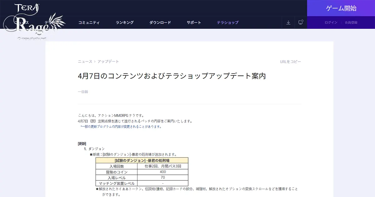Image resolution: width=375 pixels, height=197 pixels.
Task: Select the 冒険のコイン value 400 cell
Action: click(x=163, y=171)
